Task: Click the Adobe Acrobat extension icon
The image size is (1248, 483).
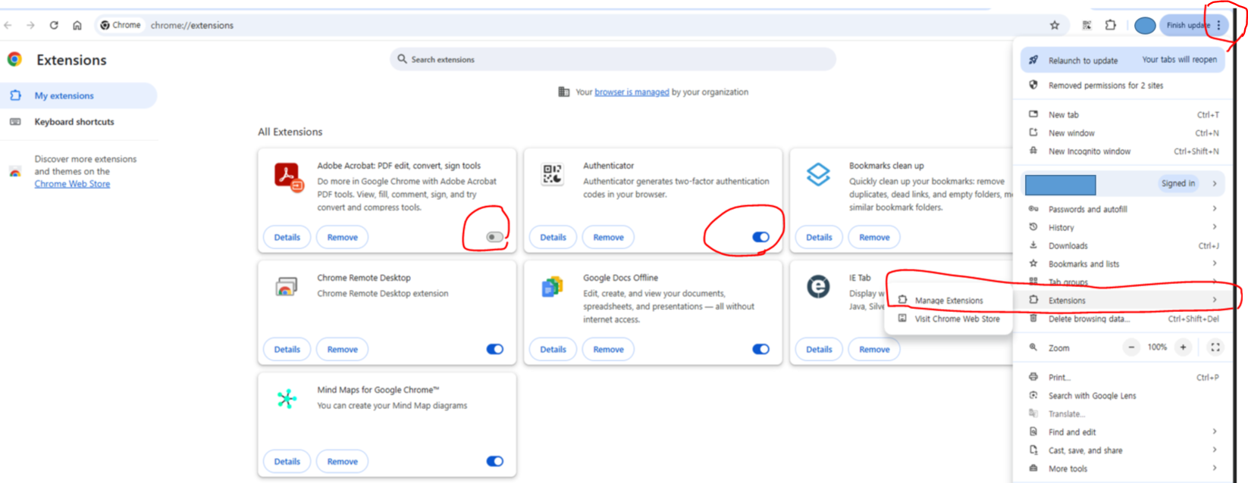Action: click(x=288, y=176)
